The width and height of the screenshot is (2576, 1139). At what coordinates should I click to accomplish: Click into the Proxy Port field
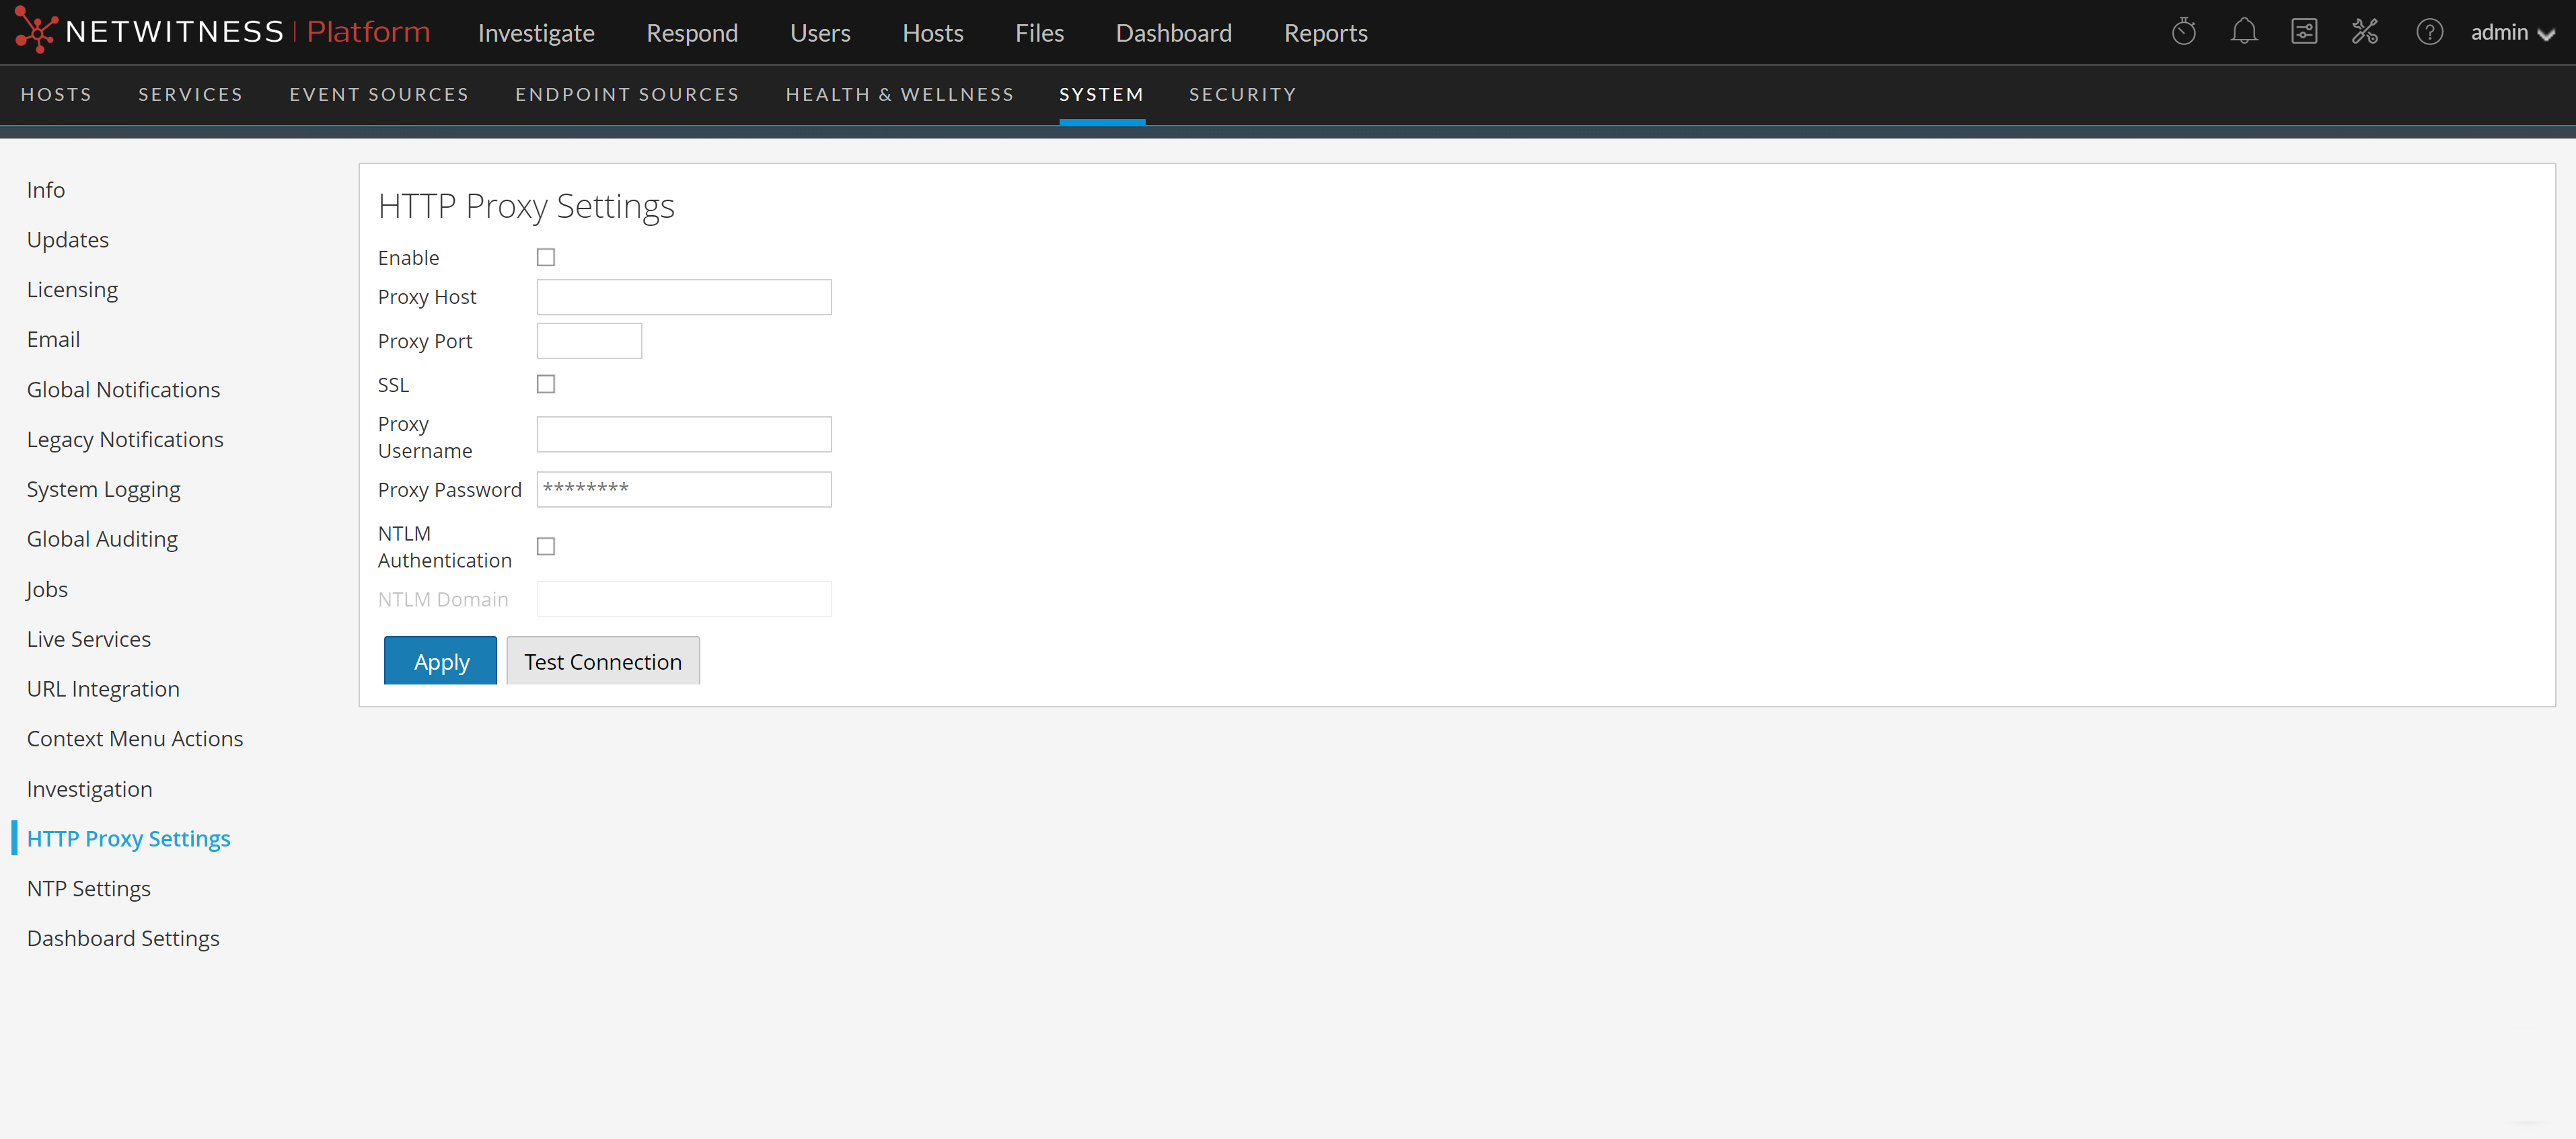point(589,342)
